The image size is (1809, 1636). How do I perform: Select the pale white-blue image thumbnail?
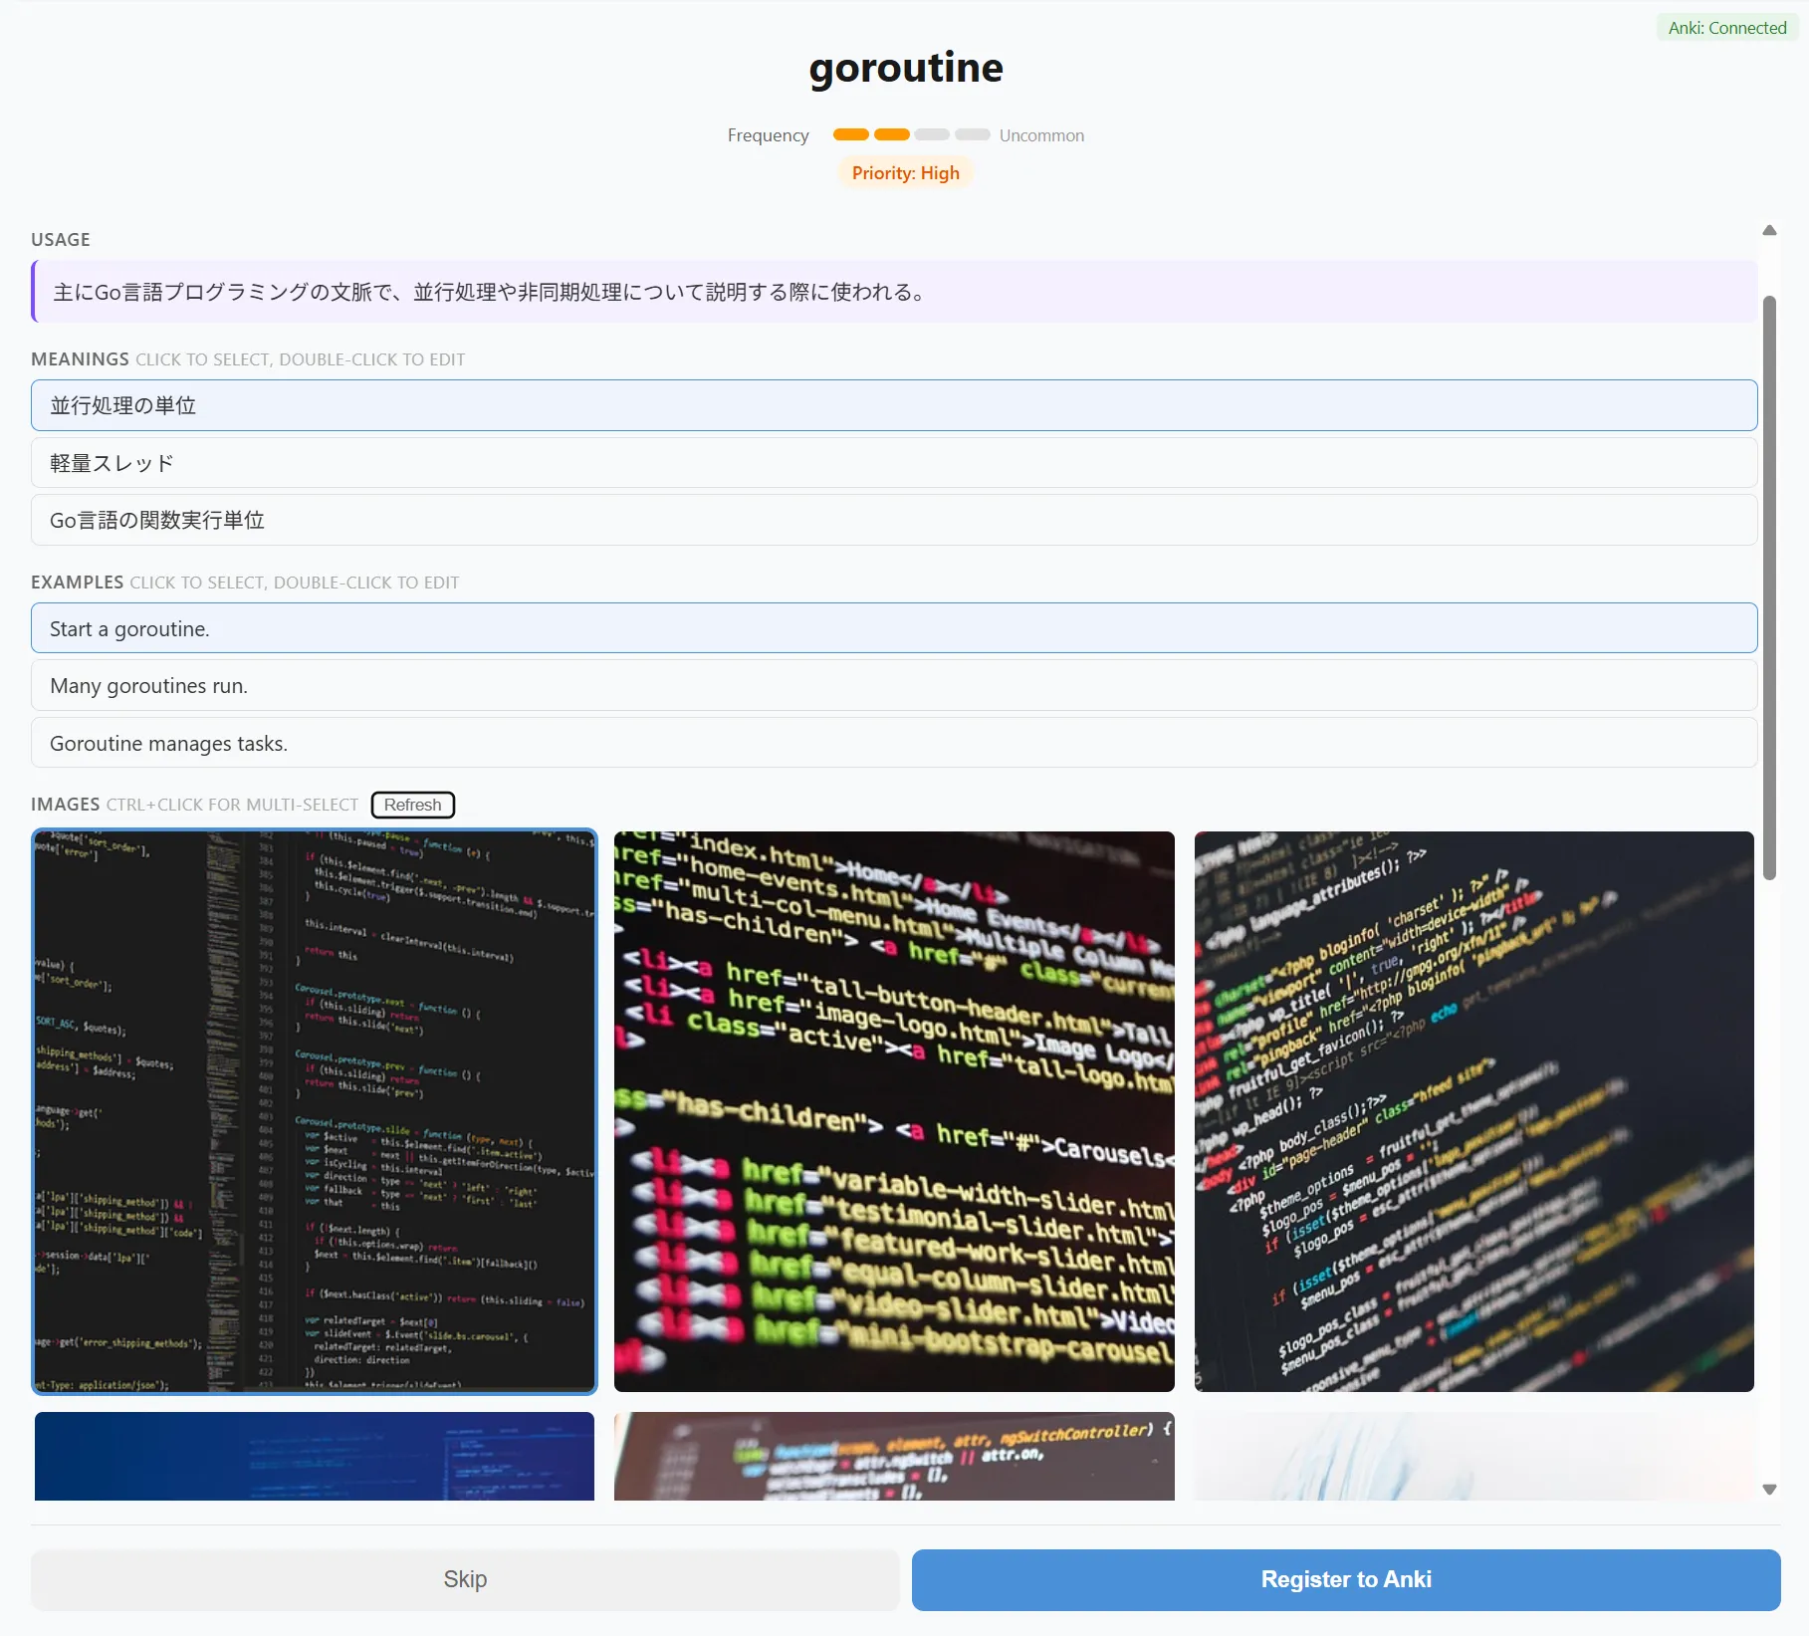1474,1456
